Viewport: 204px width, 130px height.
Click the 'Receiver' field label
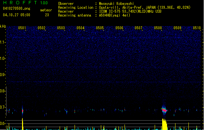pyautogui.click(x=66, y=11)
